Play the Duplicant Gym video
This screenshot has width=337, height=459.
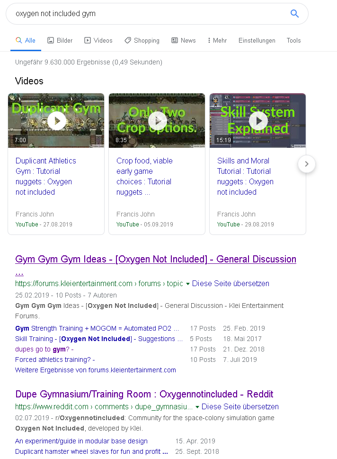[56, 121]
